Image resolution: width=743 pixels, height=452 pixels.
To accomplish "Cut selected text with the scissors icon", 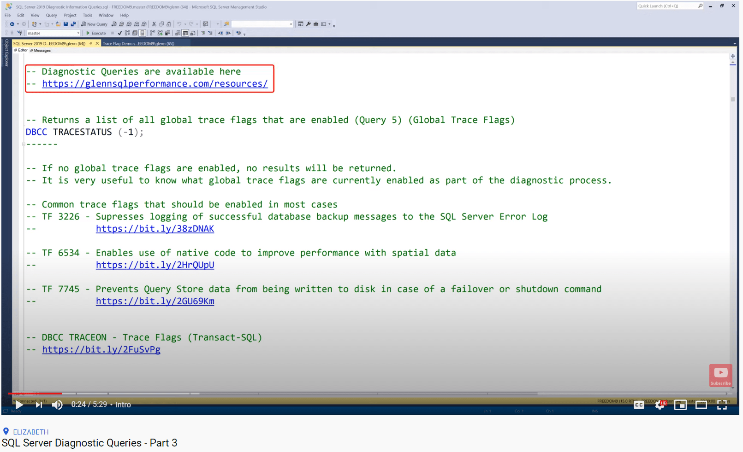I will (154, 24).
